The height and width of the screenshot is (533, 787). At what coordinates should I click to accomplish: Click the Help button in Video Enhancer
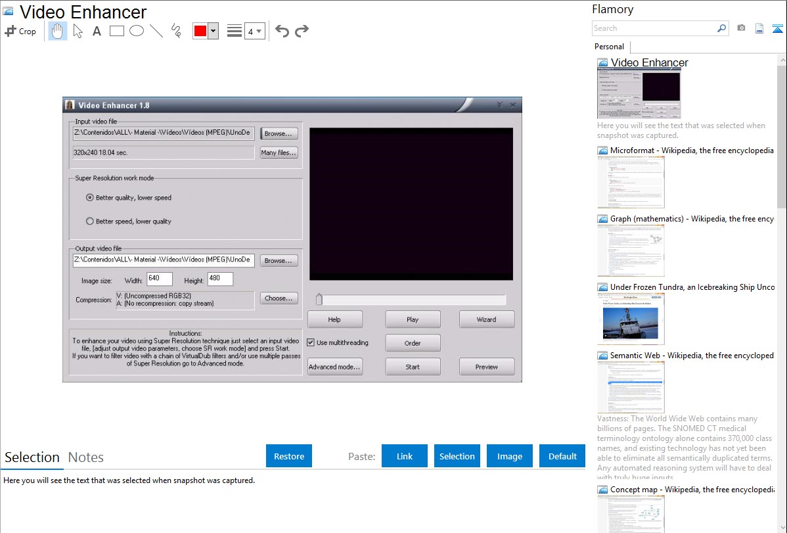335,319
